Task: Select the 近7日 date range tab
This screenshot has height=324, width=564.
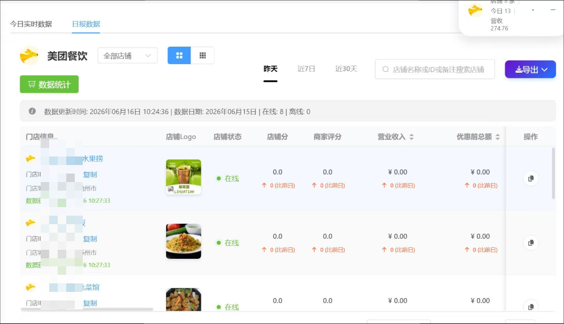Action: (x=307, y=69)
